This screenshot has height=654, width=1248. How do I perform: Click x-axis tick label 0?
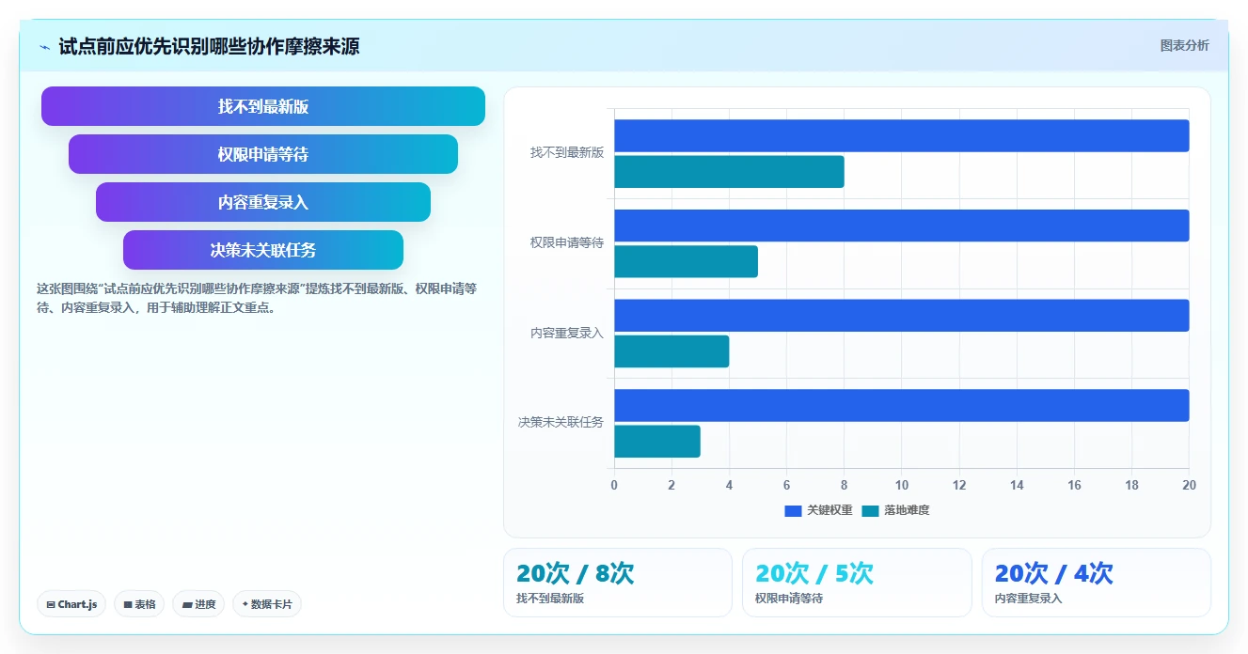[614, 485]
